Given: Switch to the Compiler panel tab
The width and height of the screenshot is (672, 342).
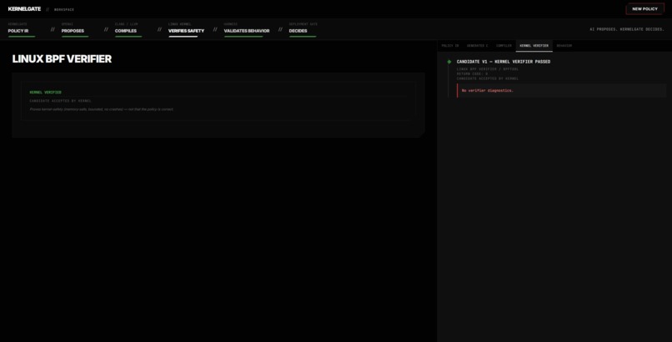Looking at the screenshot, I should pyautogui.click(x=504, y=45).
